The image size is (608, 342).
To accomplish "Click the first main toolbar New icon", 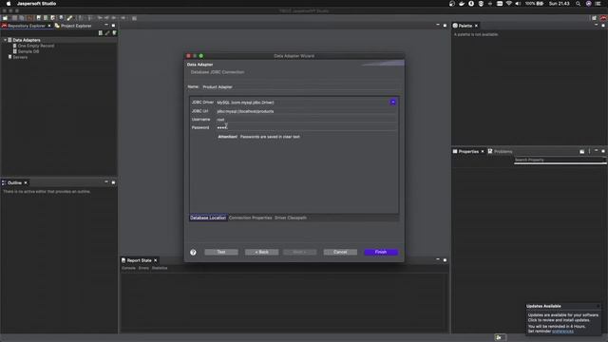I will coord(5,18).
